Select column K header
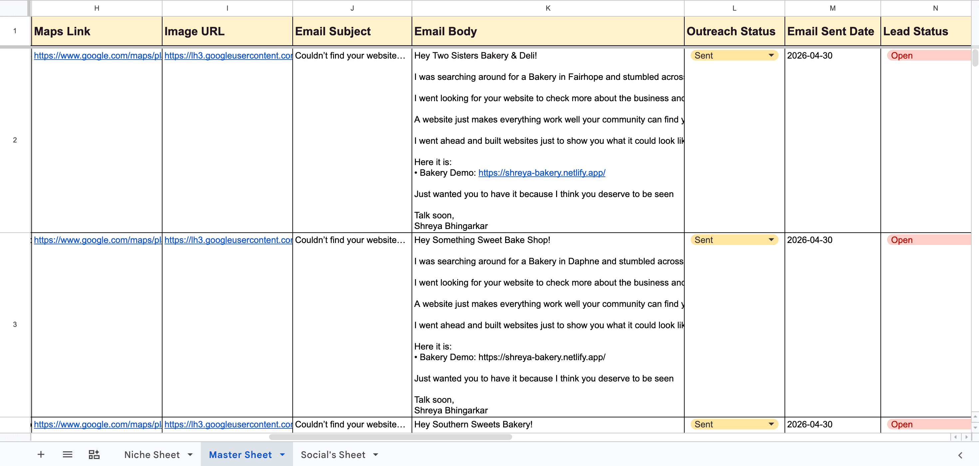This screenshot has height=466, width=979. pyautogui.click(x=548, y=8)
